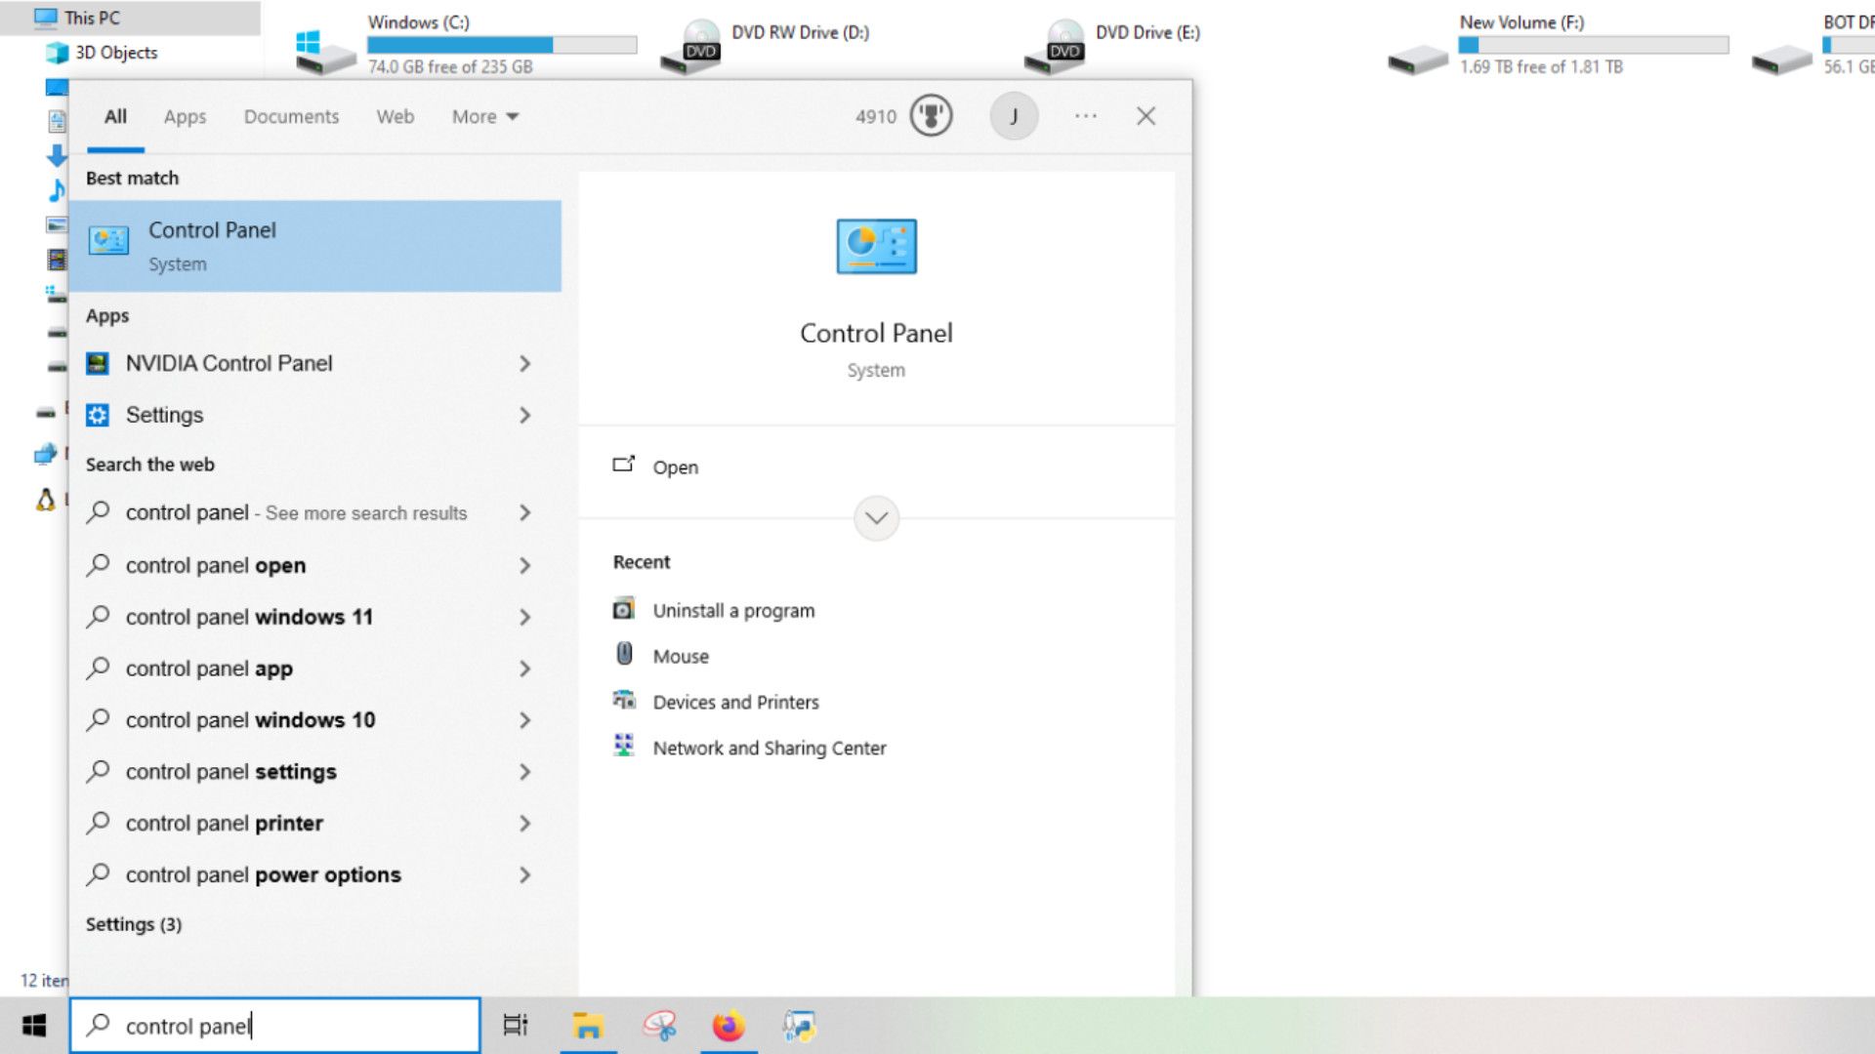The height and width of the screenshot is (1054, 1875).
Task: Open Task View from the taskbar
Action: [516, 1026]
